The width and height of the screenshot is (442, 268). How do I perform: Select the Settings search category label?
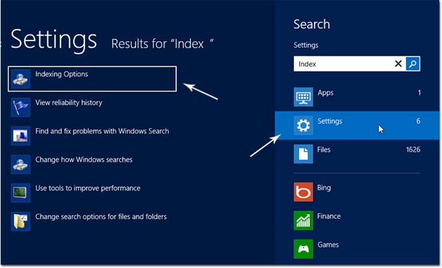(330, 121)
